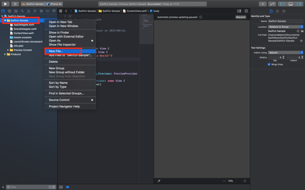Resume automatic preview updating
Screen dimensions: 305x190
[241, 17]
